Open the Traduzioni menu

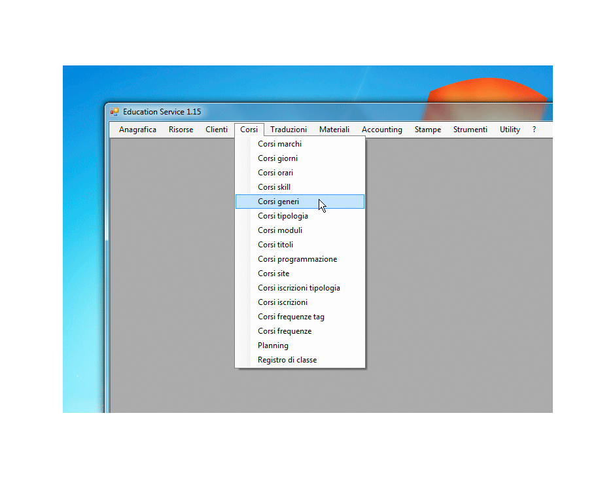click(289, 130)
